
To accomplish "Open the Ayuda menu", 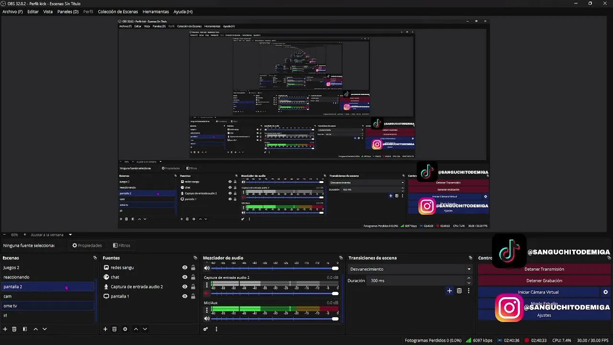I will click(183, 11).
